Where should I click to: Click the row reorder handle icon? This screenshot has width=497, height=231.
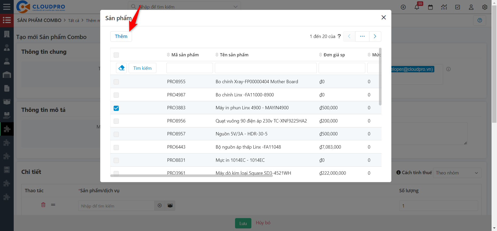[x=53, y=205]
